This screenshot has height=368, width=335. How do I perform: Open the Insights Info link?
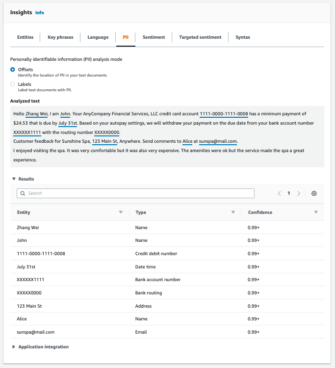39,13
